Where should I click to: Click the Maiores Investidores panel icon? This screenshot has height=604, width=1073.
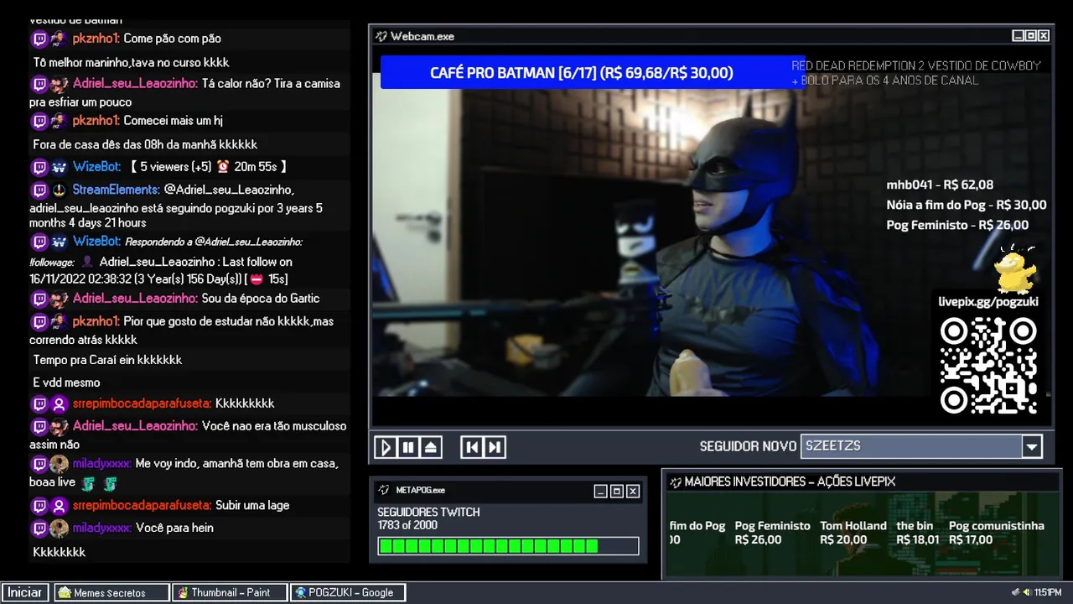pos(675,482)
